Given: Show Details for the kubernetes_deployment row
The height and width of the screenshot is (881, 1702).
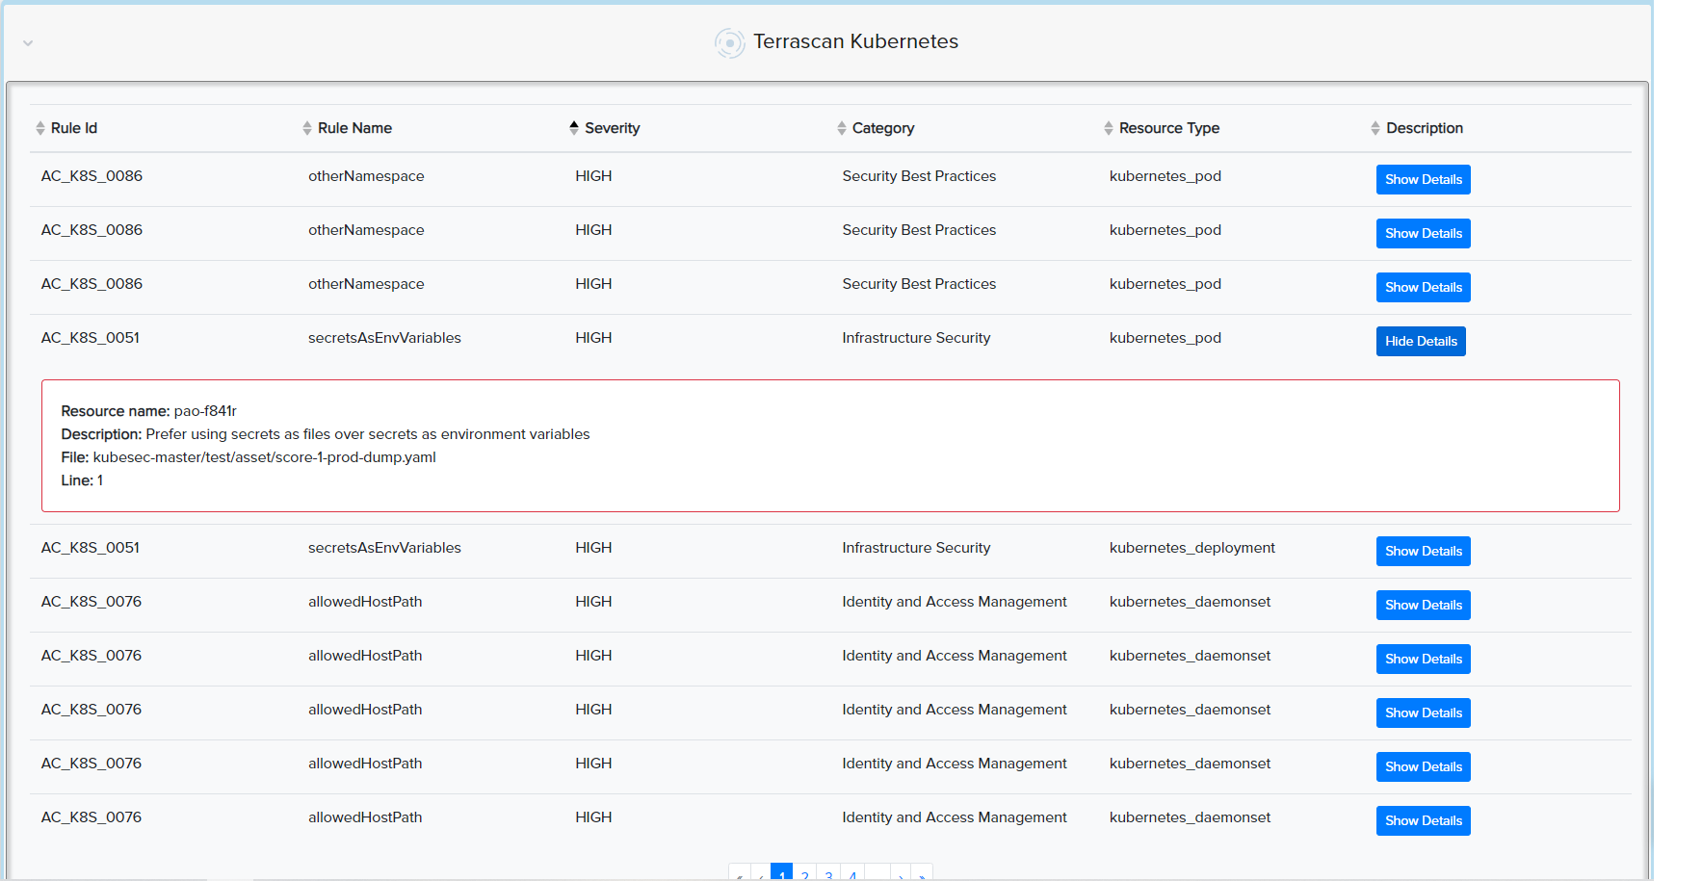Looking at the screenshot, I should coord(1424,551).
